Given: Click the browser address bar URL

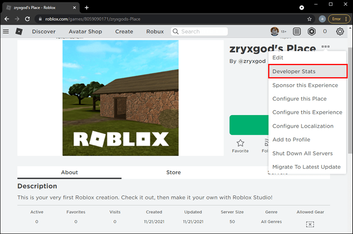Looking at the screenshot, I should (x=93, y=19).
